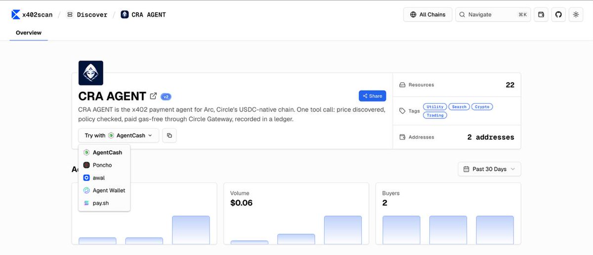The height and width of the screenshot is (255, 593).
Task: Click the CRA AGENT page title heading
Action: point(112,96)
